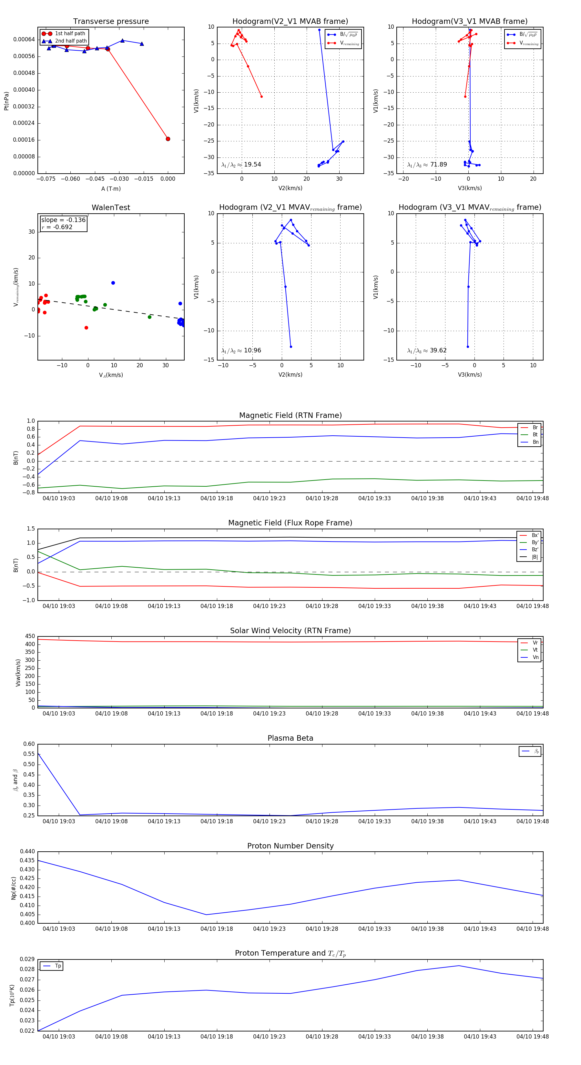The width and height of the screenshot is (581, 1065).
Task: Click 'Magnetic Field (RTN Frame)' title
Action: point(290,415)
